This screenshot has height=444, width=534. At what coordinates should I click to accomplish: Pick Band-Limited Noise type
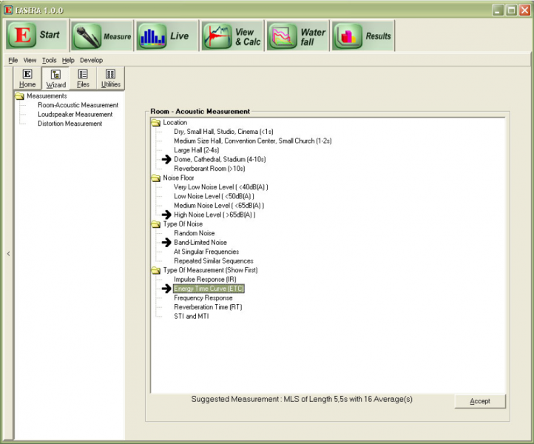(200, 242)
